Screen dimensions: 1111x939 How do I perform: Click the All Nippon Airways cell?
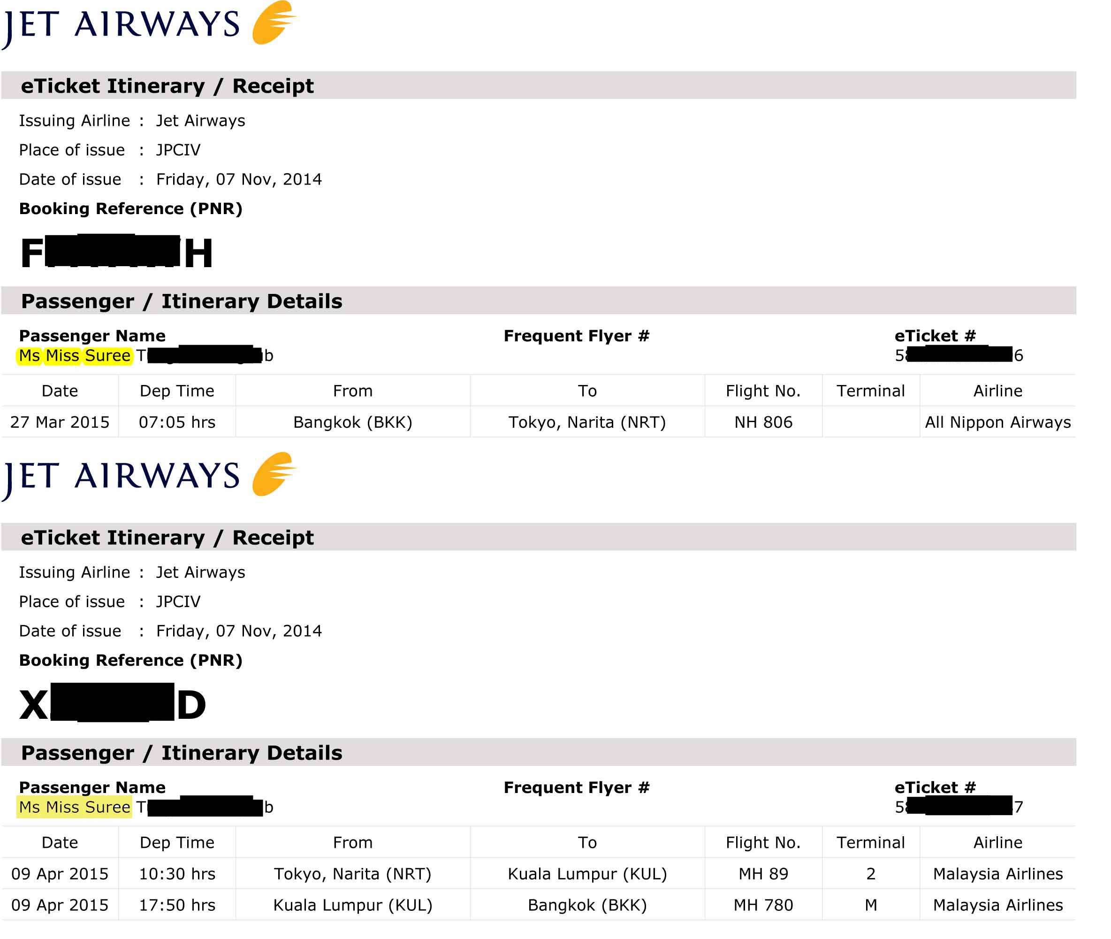(998, 422)
